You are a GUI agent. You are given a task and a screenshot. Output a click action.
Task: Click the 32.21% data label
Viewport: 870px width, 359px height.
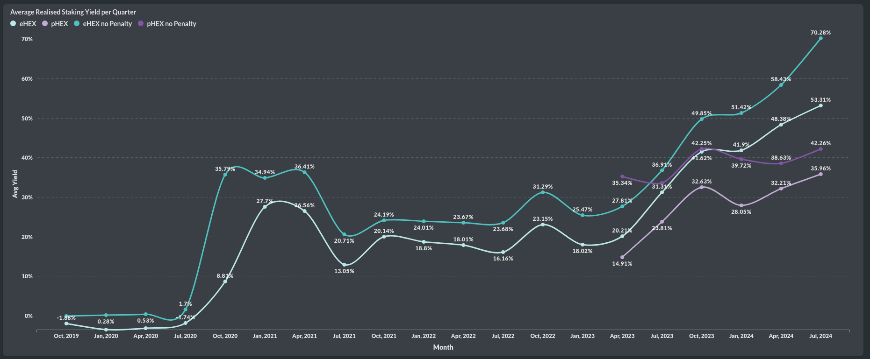pos(781,183)
